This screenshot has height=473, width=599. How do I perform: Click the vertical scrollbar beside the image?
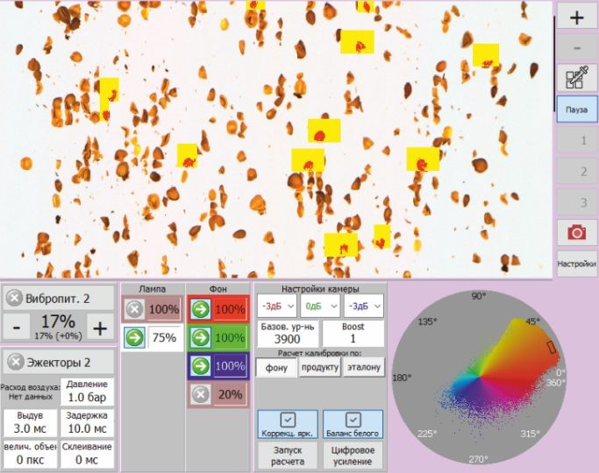click(x=554, y=63)
